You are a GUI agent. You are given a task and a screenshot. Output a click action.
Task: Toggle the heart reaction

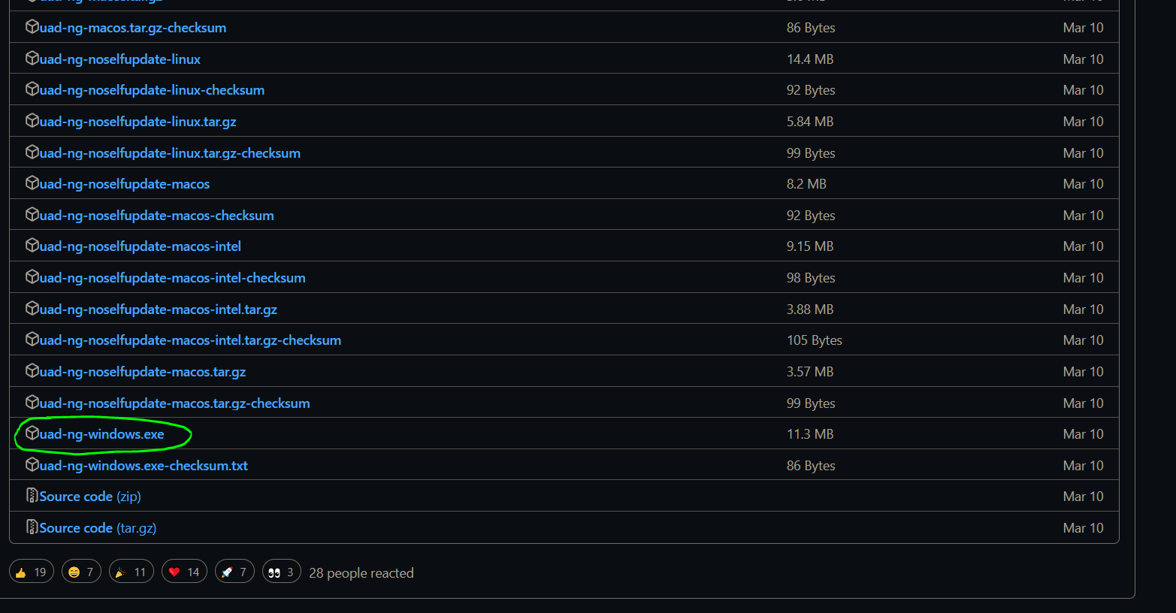184,572
